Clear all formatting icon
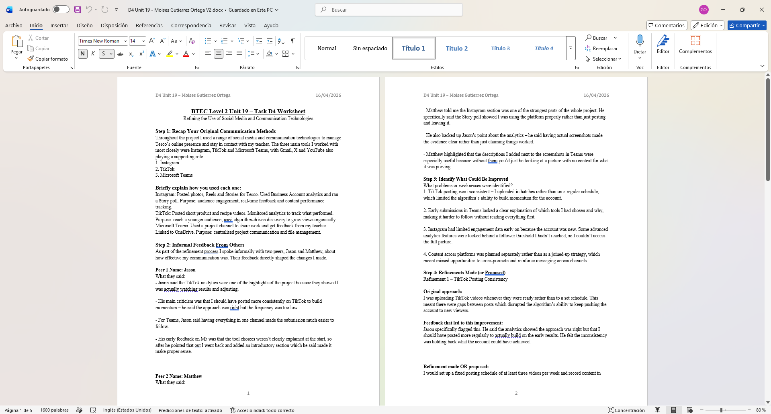 192,41
